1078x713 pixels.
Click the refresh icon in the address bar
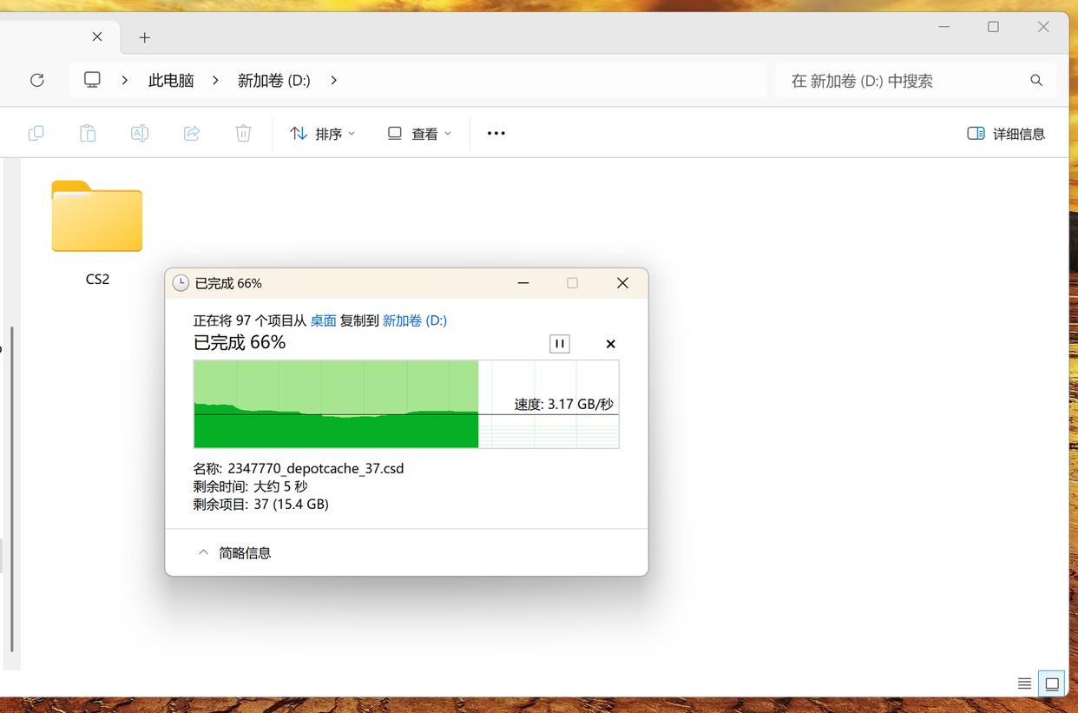click(x=36, y=80)
